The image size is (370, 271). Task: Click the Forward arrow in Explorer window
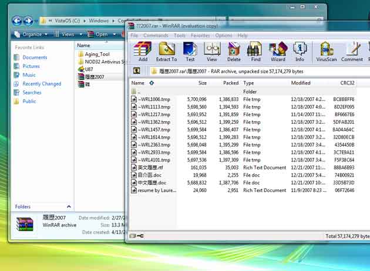tap(28, 21)
